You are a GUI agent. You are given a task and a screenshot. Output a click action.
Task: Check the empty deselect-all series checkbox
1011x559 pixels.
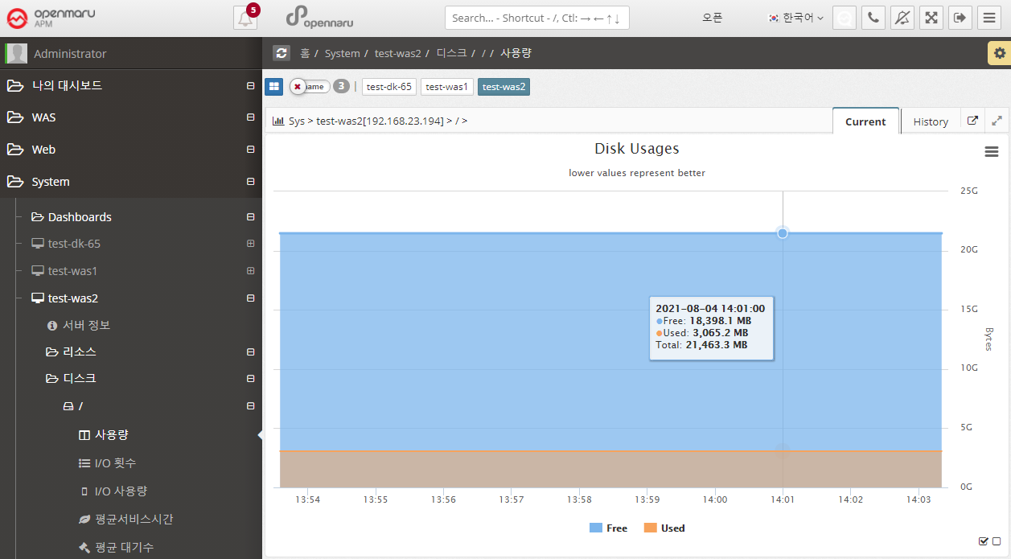pyautogui.click(x=997, y=541)
